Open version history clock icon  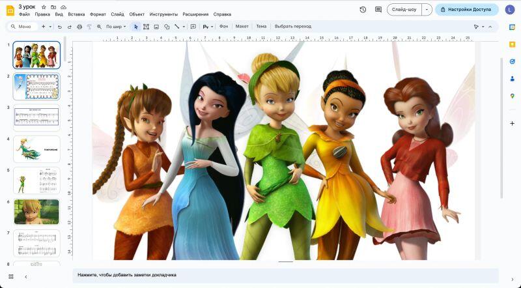tap(363, 10)
